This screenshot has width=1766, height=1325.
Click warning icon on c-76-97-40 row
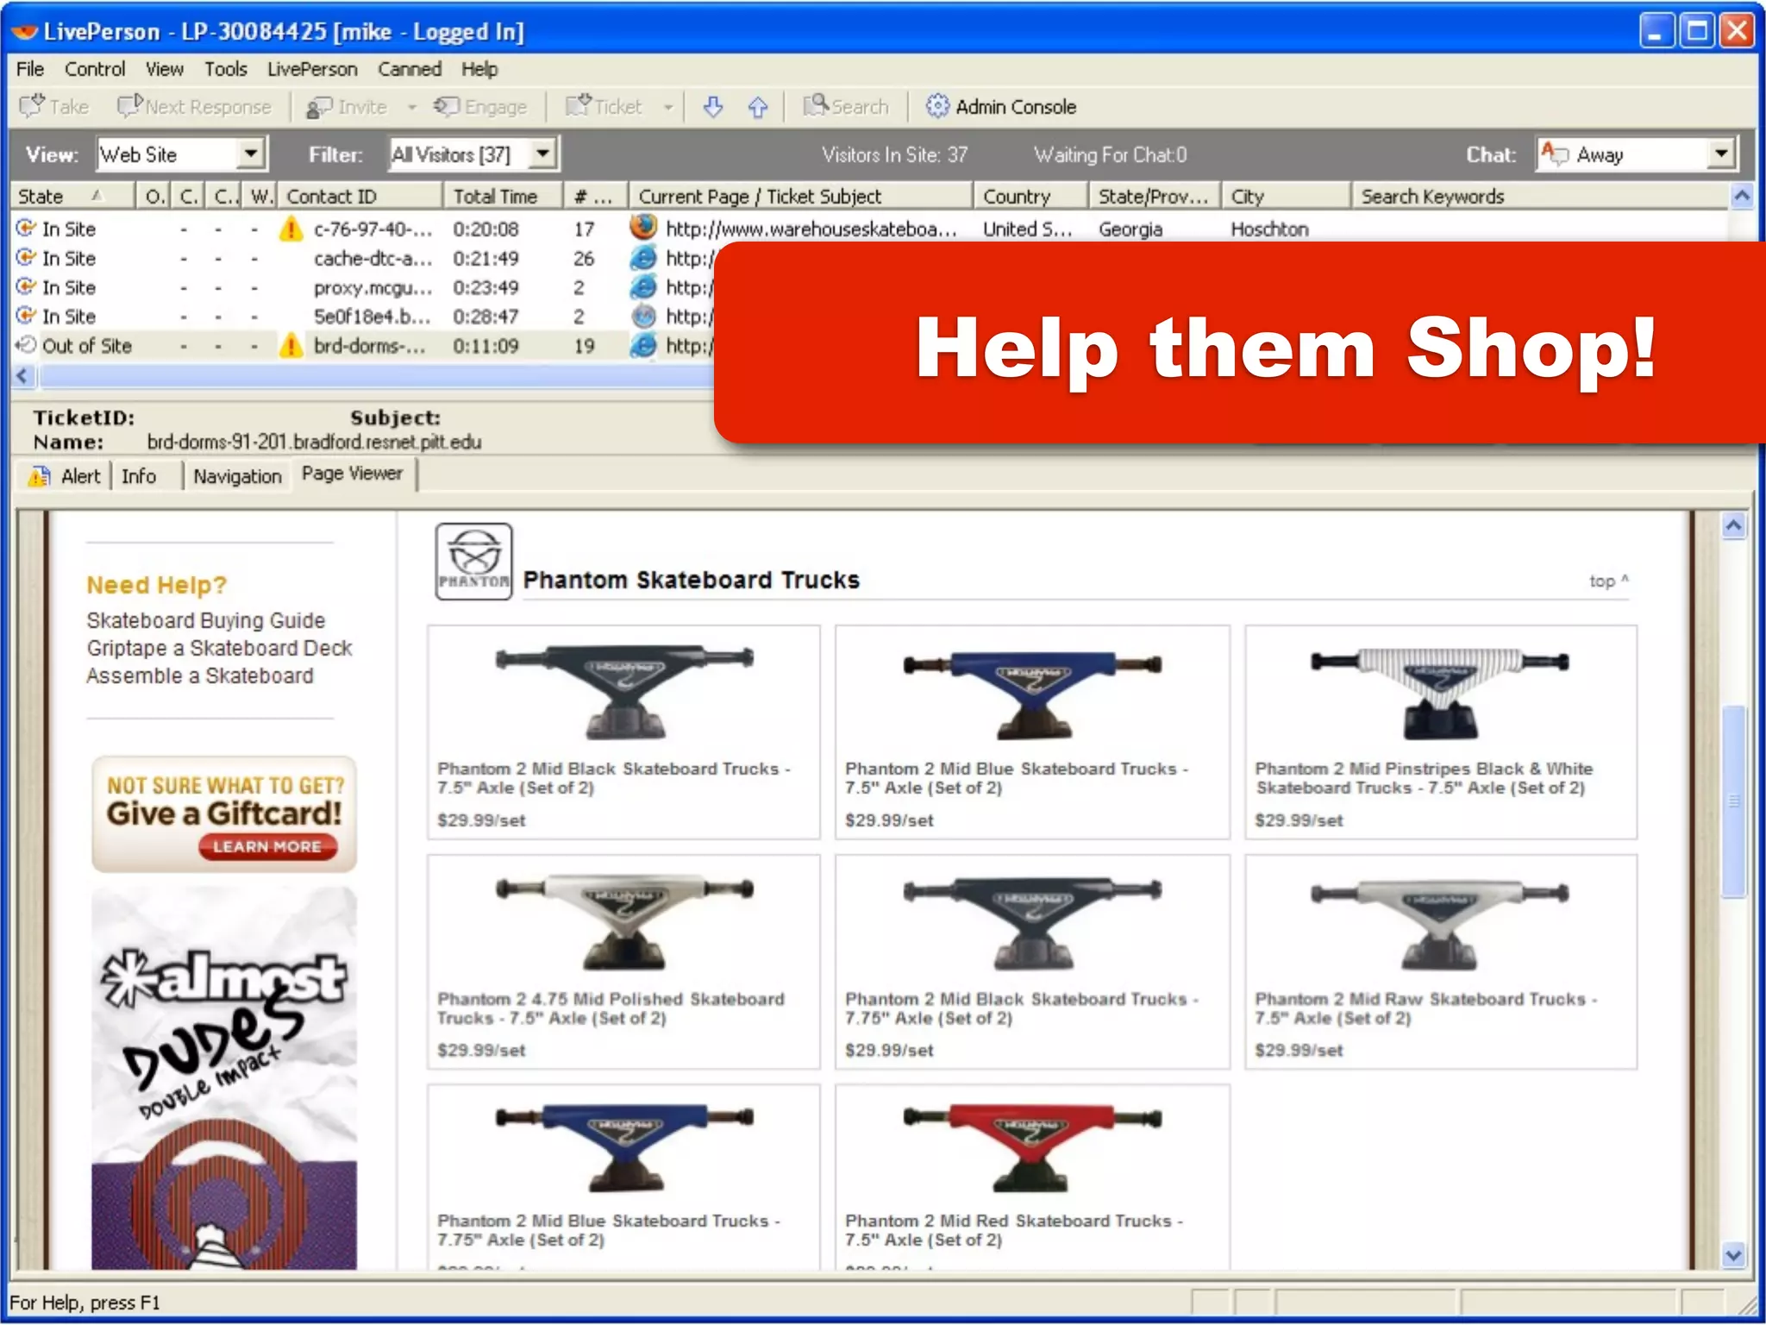(x=291, y=229)
